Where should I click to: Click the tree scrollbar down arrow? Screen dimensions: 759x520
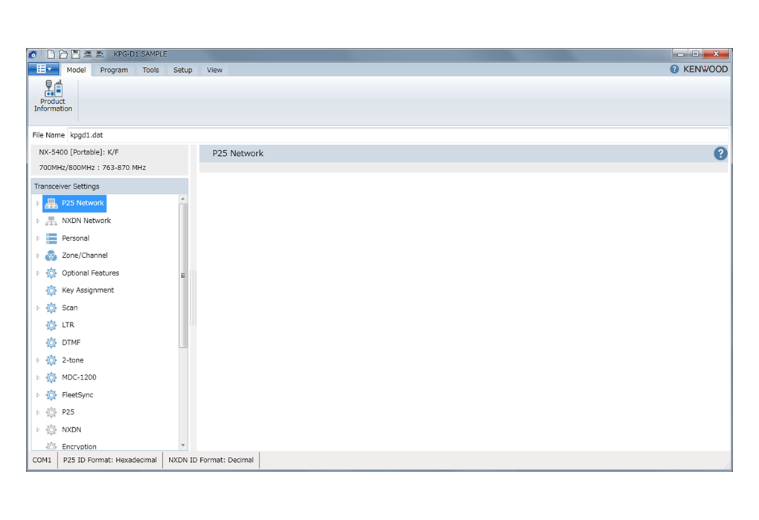183,446
